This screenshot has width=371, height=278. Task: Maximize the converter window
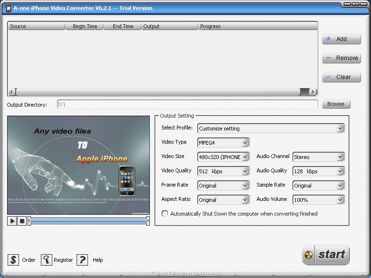355,4
